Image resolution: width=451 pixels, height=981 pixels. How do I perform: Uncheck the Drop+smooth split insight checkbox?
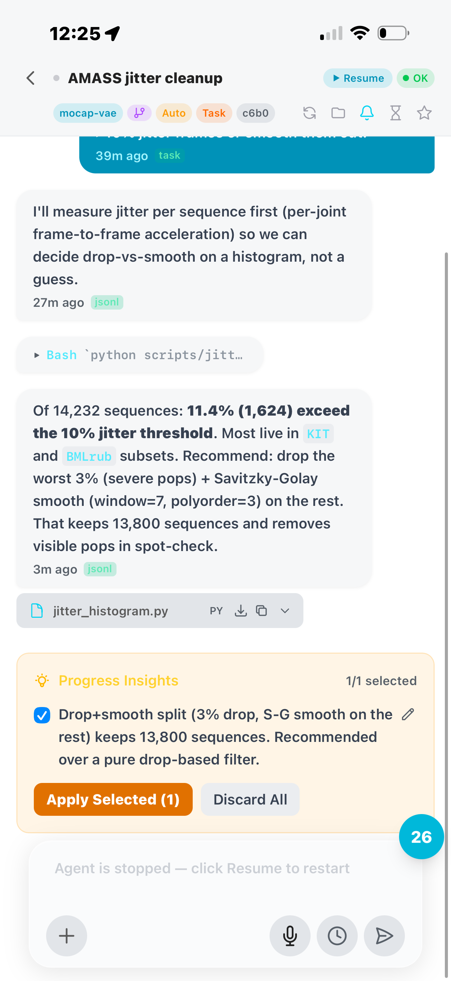42,715
